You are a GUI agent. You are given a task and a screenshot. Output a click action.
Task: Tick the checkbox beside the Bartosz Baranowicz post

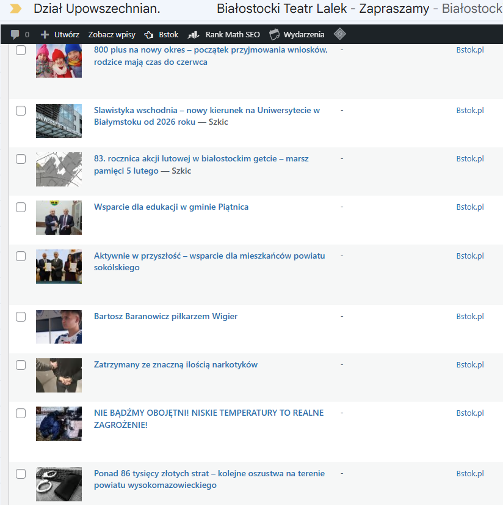coord(21,317)
